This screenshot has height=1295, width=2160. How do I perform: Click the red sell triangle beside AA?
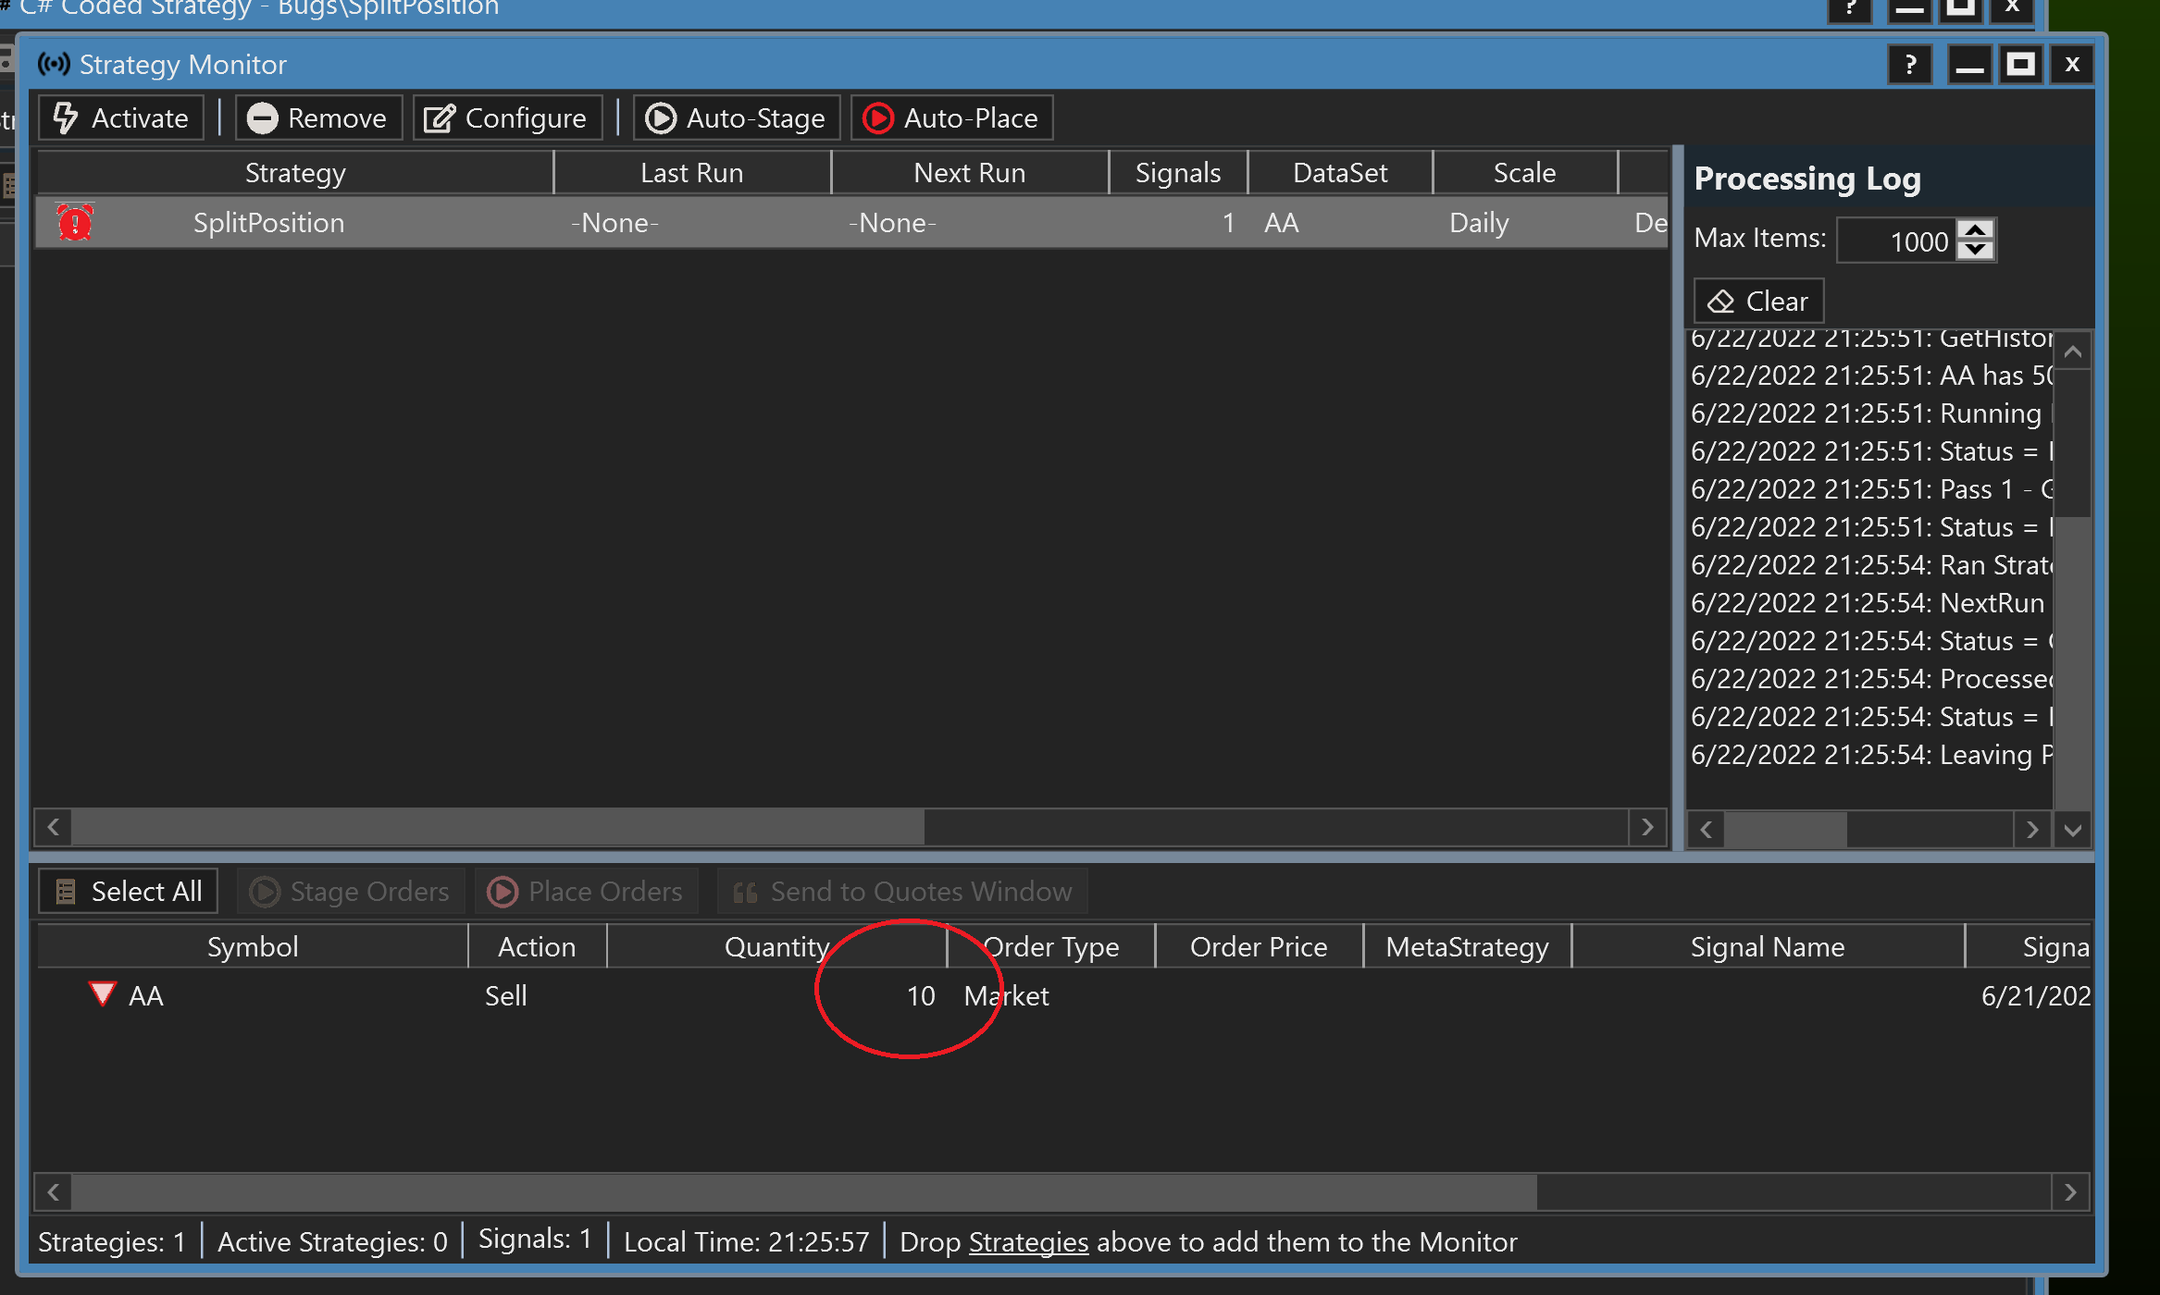103,993
